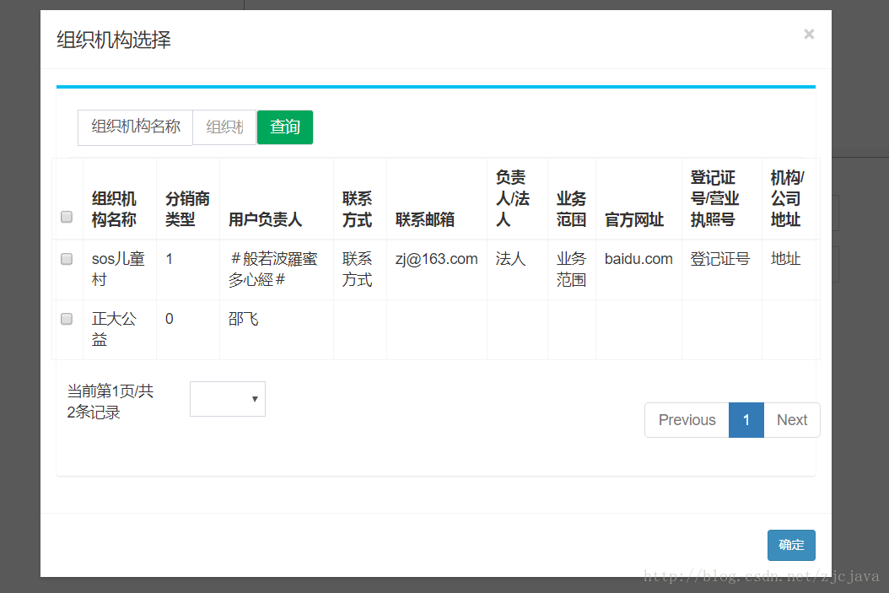
Task: Click the 组织机构名称 search label
Action: pyautogui.click(x=136, y=127)
